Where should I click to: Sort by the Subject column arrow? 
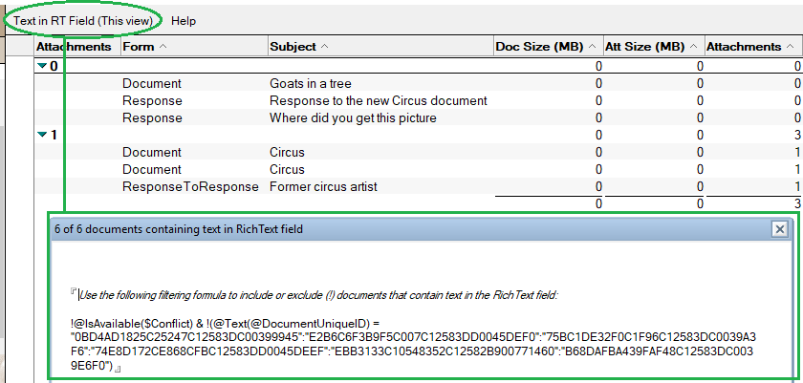click(x=324, y=47)
